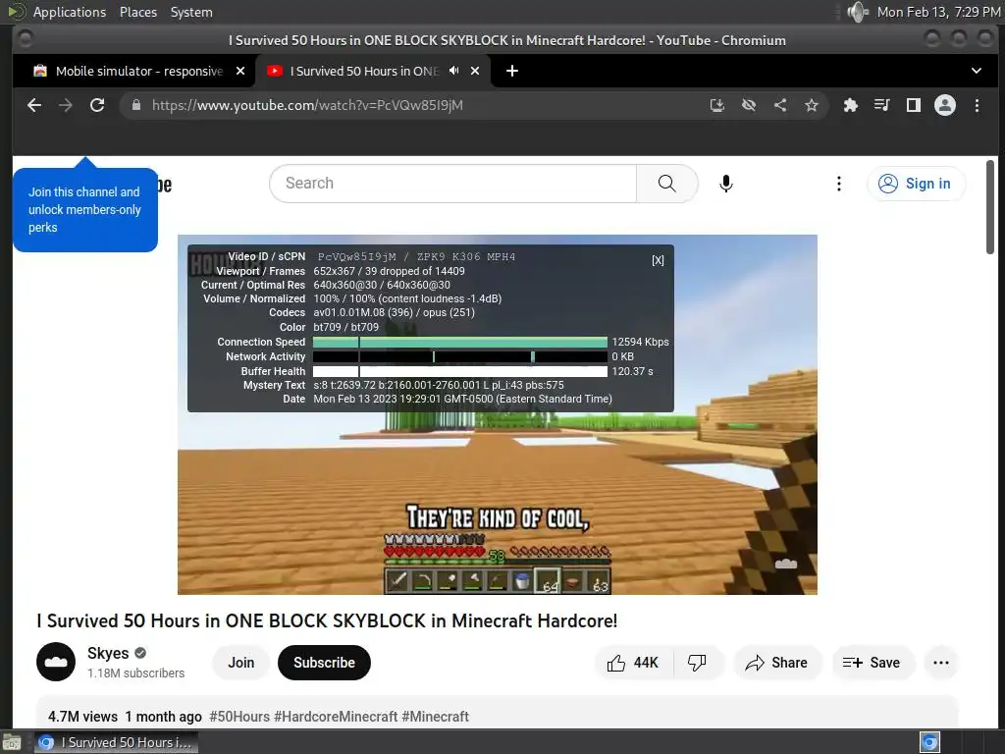Open a new browser tab
Viewport: 1005px width, 754px height.
click(x=512, y=71)
